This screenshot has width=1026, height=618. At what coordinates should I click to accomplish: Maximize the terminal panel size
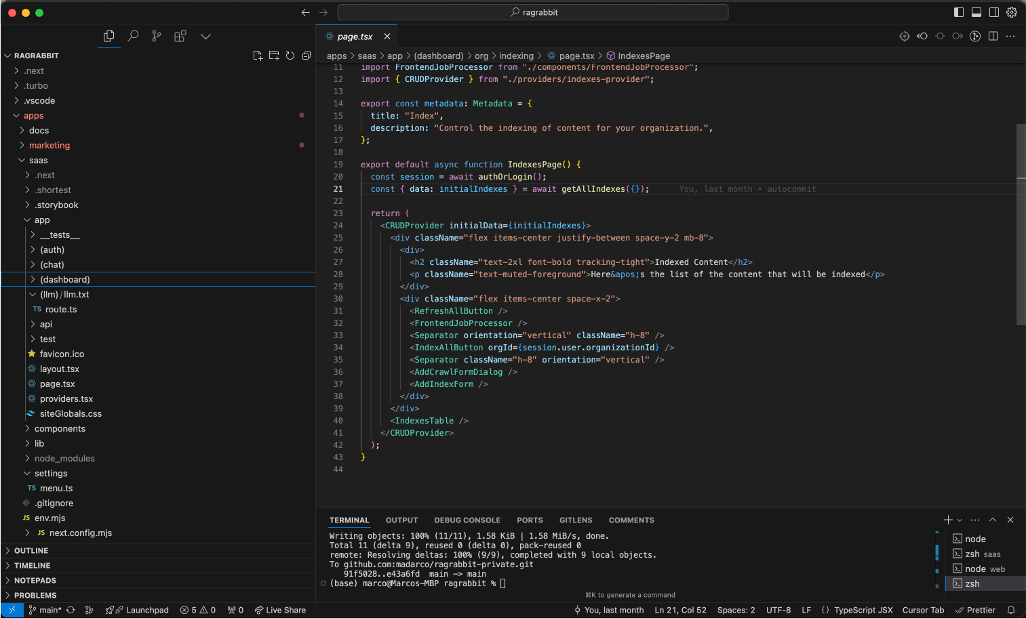click(993, 520)
